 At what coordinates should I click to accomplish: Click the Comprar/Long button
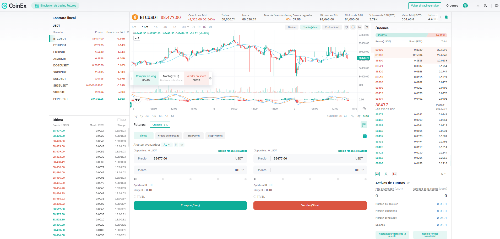(190, 206)
